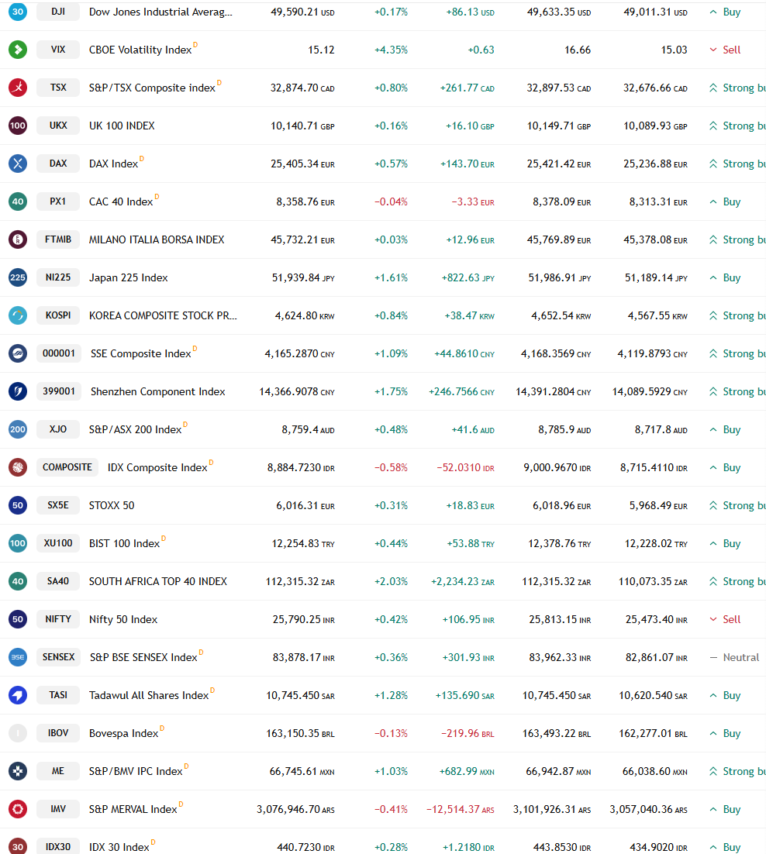Click Japan 225 change +1.61%
The width and height of the screenshot is (766, 854).
(x=392, y=277)
